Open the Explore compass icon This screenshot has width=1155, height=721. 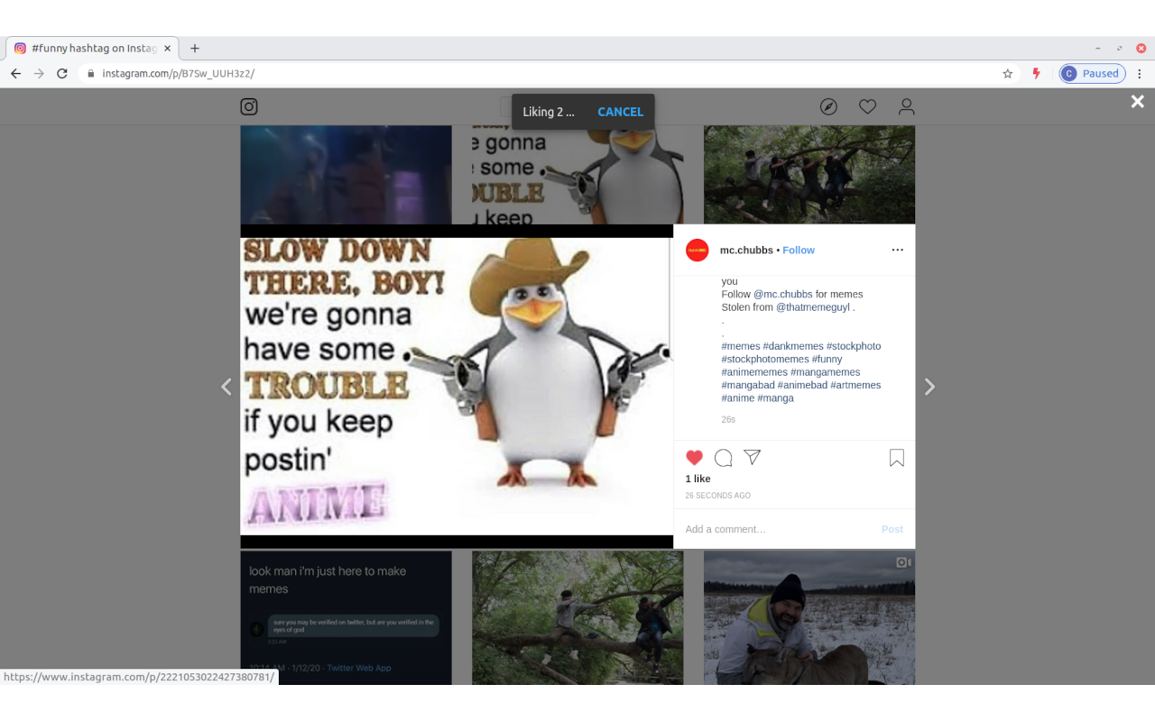[x=828, y=106]
